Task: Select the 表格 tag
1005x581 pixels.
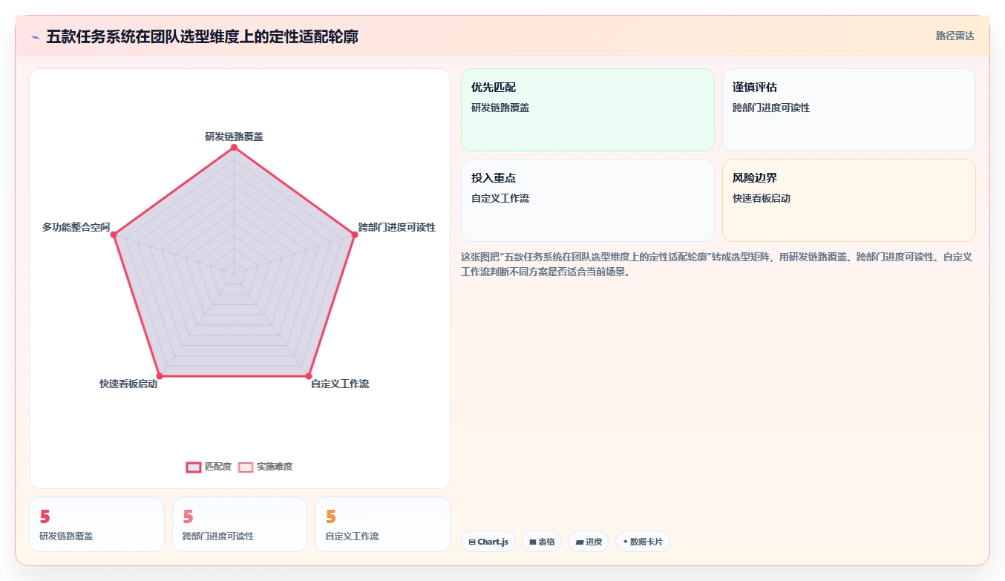Action: (542, 542)
